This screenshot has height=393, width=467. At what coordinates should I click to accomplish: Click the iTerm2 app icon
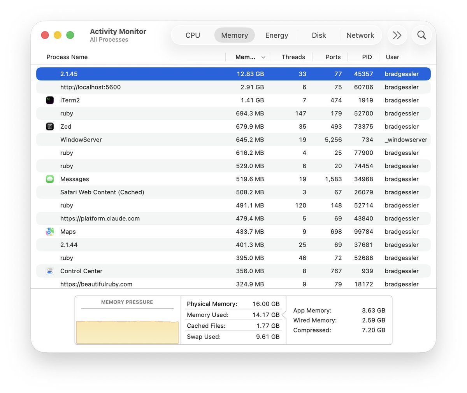pyautogui.click(x=50, y=100)
